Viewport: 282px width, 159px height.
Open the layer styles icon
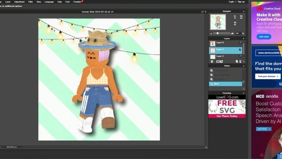222,61
